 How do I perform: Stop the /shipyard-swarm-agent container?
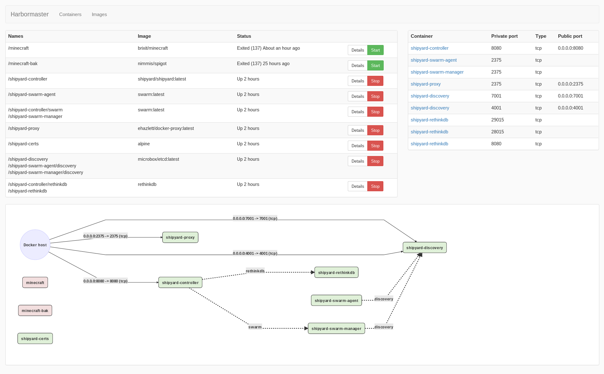(x=375, y=96)
